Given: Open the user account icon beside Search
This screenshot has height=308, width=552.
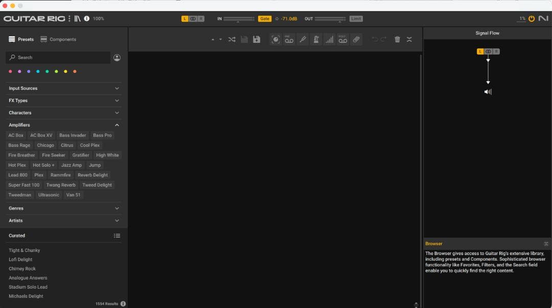Looking at the screenshot, I should click(117, 58).
